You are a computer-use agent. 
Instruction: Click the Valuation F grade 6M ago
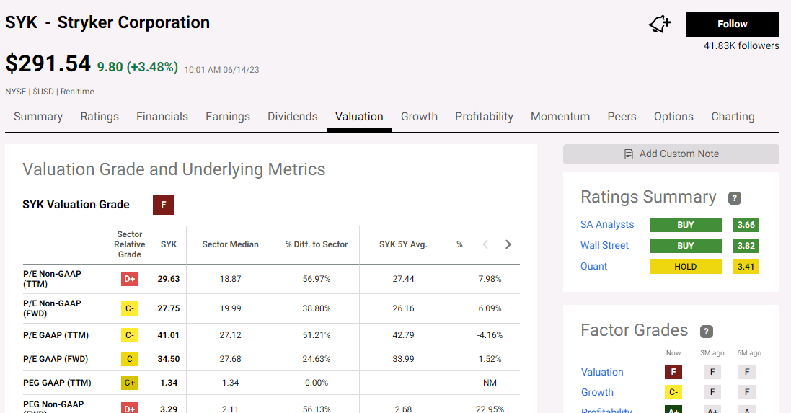point(747,372)
